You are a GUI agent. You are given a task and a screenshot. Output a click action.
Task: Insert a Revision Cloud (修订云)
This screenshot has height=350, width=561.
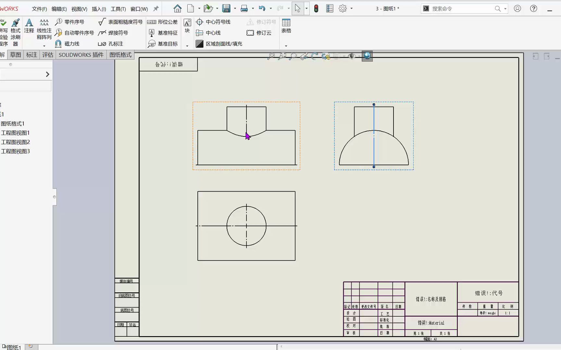tap(259, 33)
